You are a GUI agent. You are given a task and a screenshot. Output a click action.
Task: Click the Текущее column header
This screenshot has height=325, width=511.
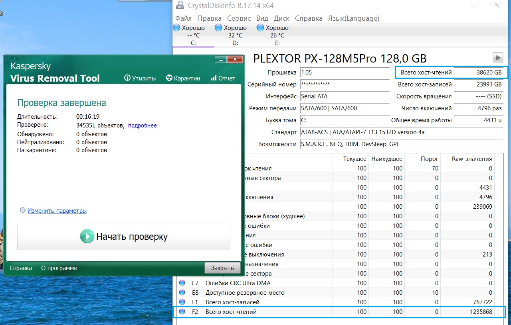355,159
